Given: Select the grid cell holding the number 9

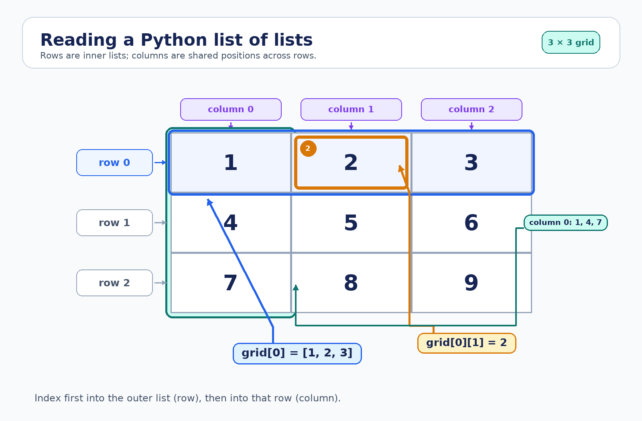Looking at the screenshot, I should [x=471, y=283].
